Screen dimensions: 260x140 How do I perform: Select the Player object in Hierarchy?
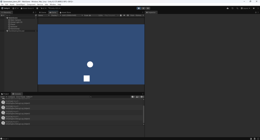(x=13, y=24)
